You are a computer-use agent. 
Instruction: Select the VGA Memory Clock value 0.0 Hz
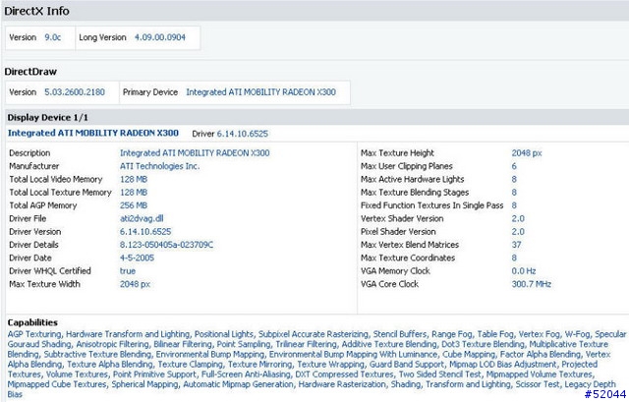(524, 271)
